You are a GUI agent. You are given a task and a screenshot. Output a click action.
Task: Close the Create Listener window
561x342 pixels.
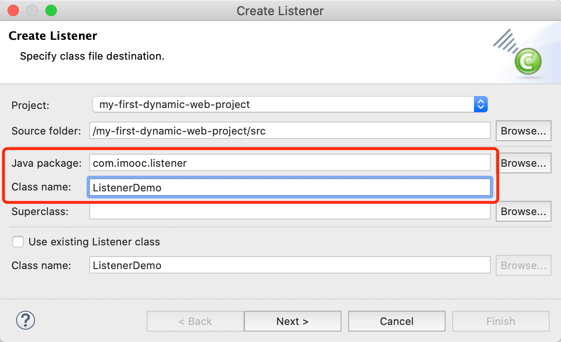click(13, 10)
